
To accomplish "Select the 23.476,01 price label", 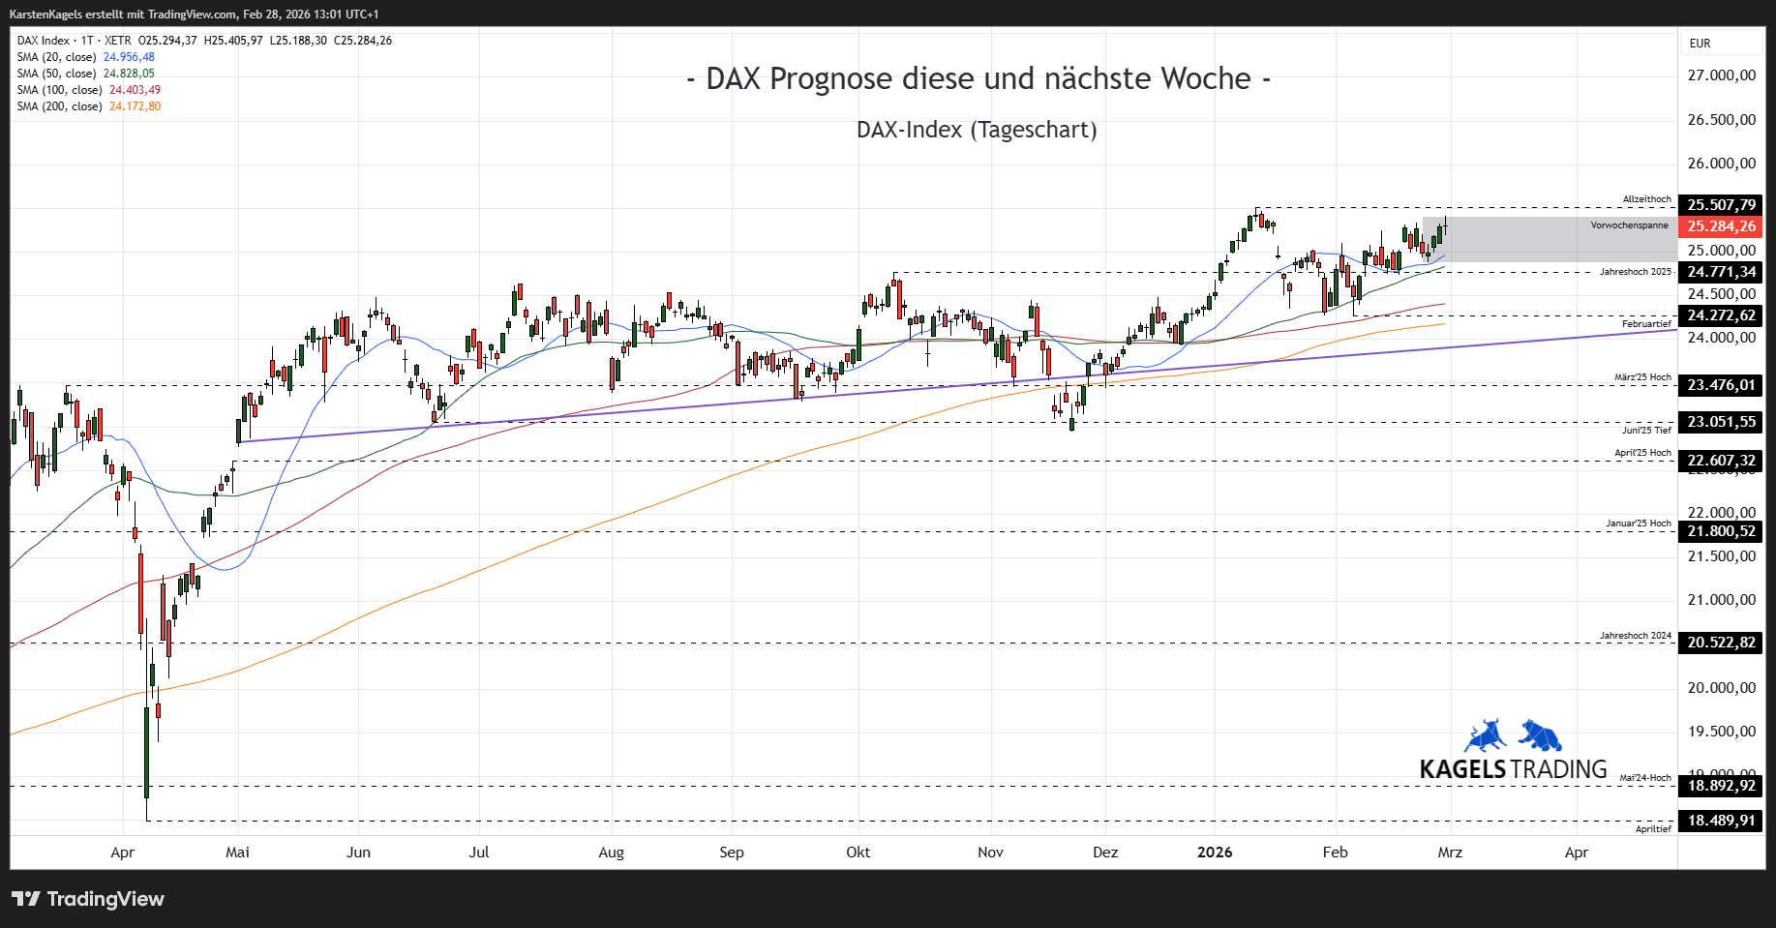I will 1721,385.
